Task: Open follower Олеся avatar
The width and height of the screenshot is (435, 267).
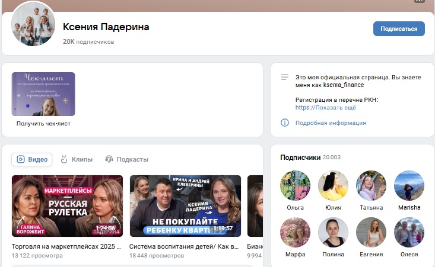Action: coord(409,232)
